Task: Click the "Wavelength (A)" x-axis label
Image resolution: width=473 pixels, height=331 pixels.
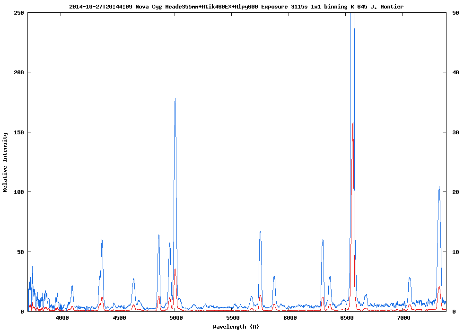Action: (x=236, y=326)
